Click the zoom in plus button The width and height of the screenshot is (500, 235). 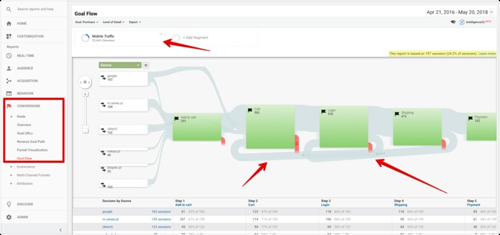[x=86, y=94]
